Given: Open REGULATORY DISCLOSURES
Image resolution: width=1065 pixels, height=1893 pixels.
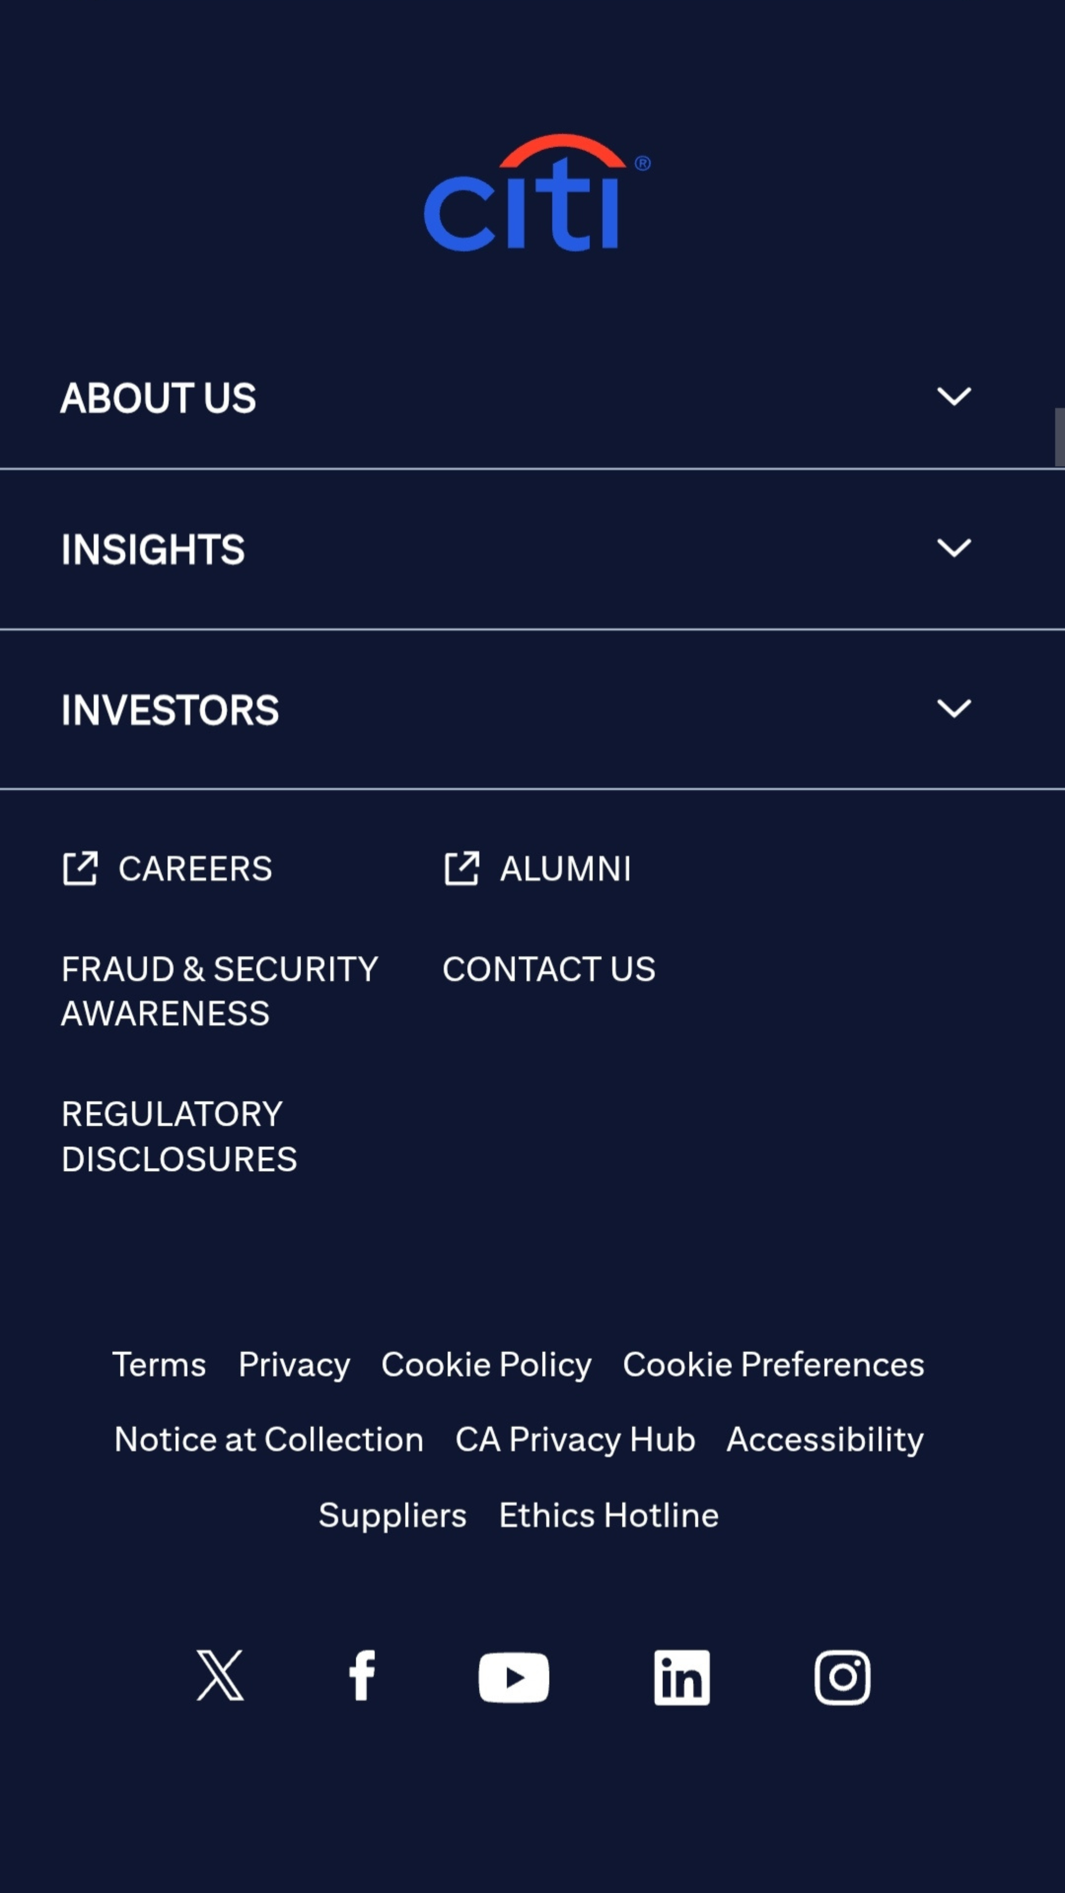Looking at the screenshot, I should pos(179,1136).
